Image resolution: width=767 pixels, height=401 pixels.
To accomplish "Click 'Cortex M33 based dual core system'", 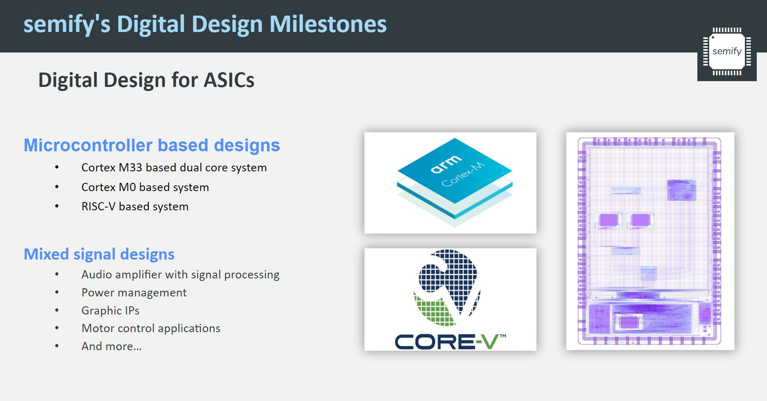I will [x=174, y=168].
